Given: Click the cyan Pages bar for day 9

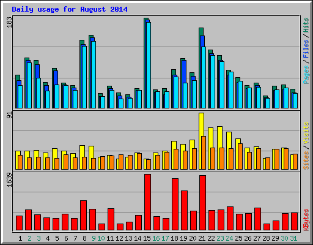Looking at the screenshot, I should coord(94,75).
